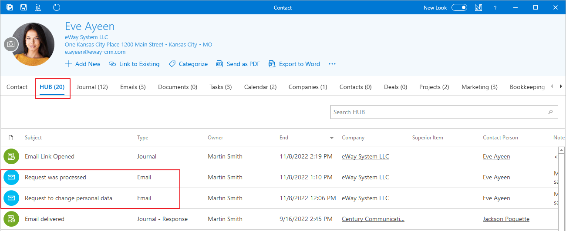Open the Bookkeeping tab

[527, 87]
